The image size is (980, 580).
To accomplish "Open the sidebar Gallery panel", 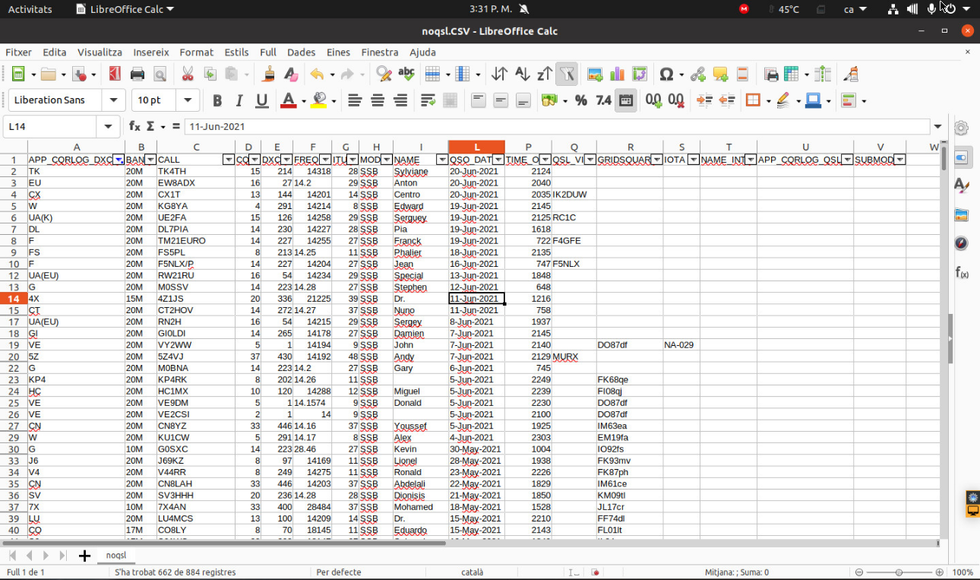I will coord(961,215).
